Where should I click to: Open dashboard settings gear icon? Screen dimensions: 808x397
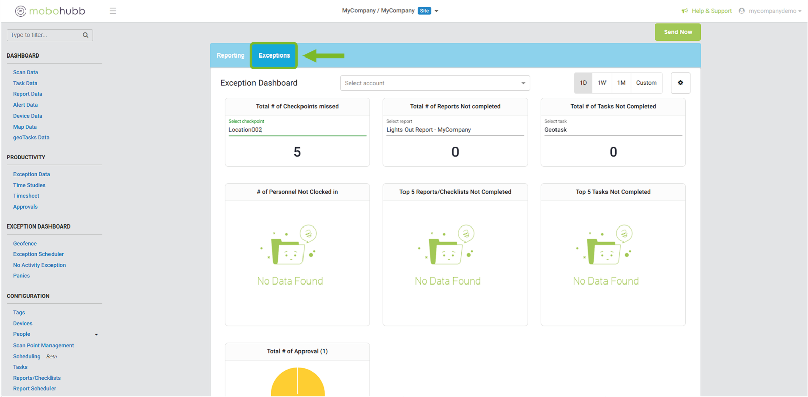(x=680, y=83)
